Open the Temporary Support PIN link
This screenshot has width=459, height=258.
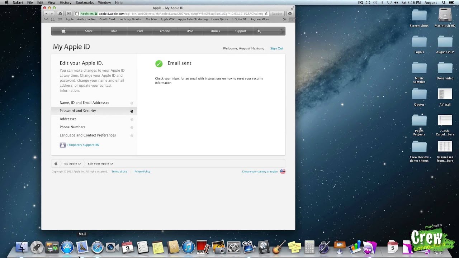(x=83, y=145)
